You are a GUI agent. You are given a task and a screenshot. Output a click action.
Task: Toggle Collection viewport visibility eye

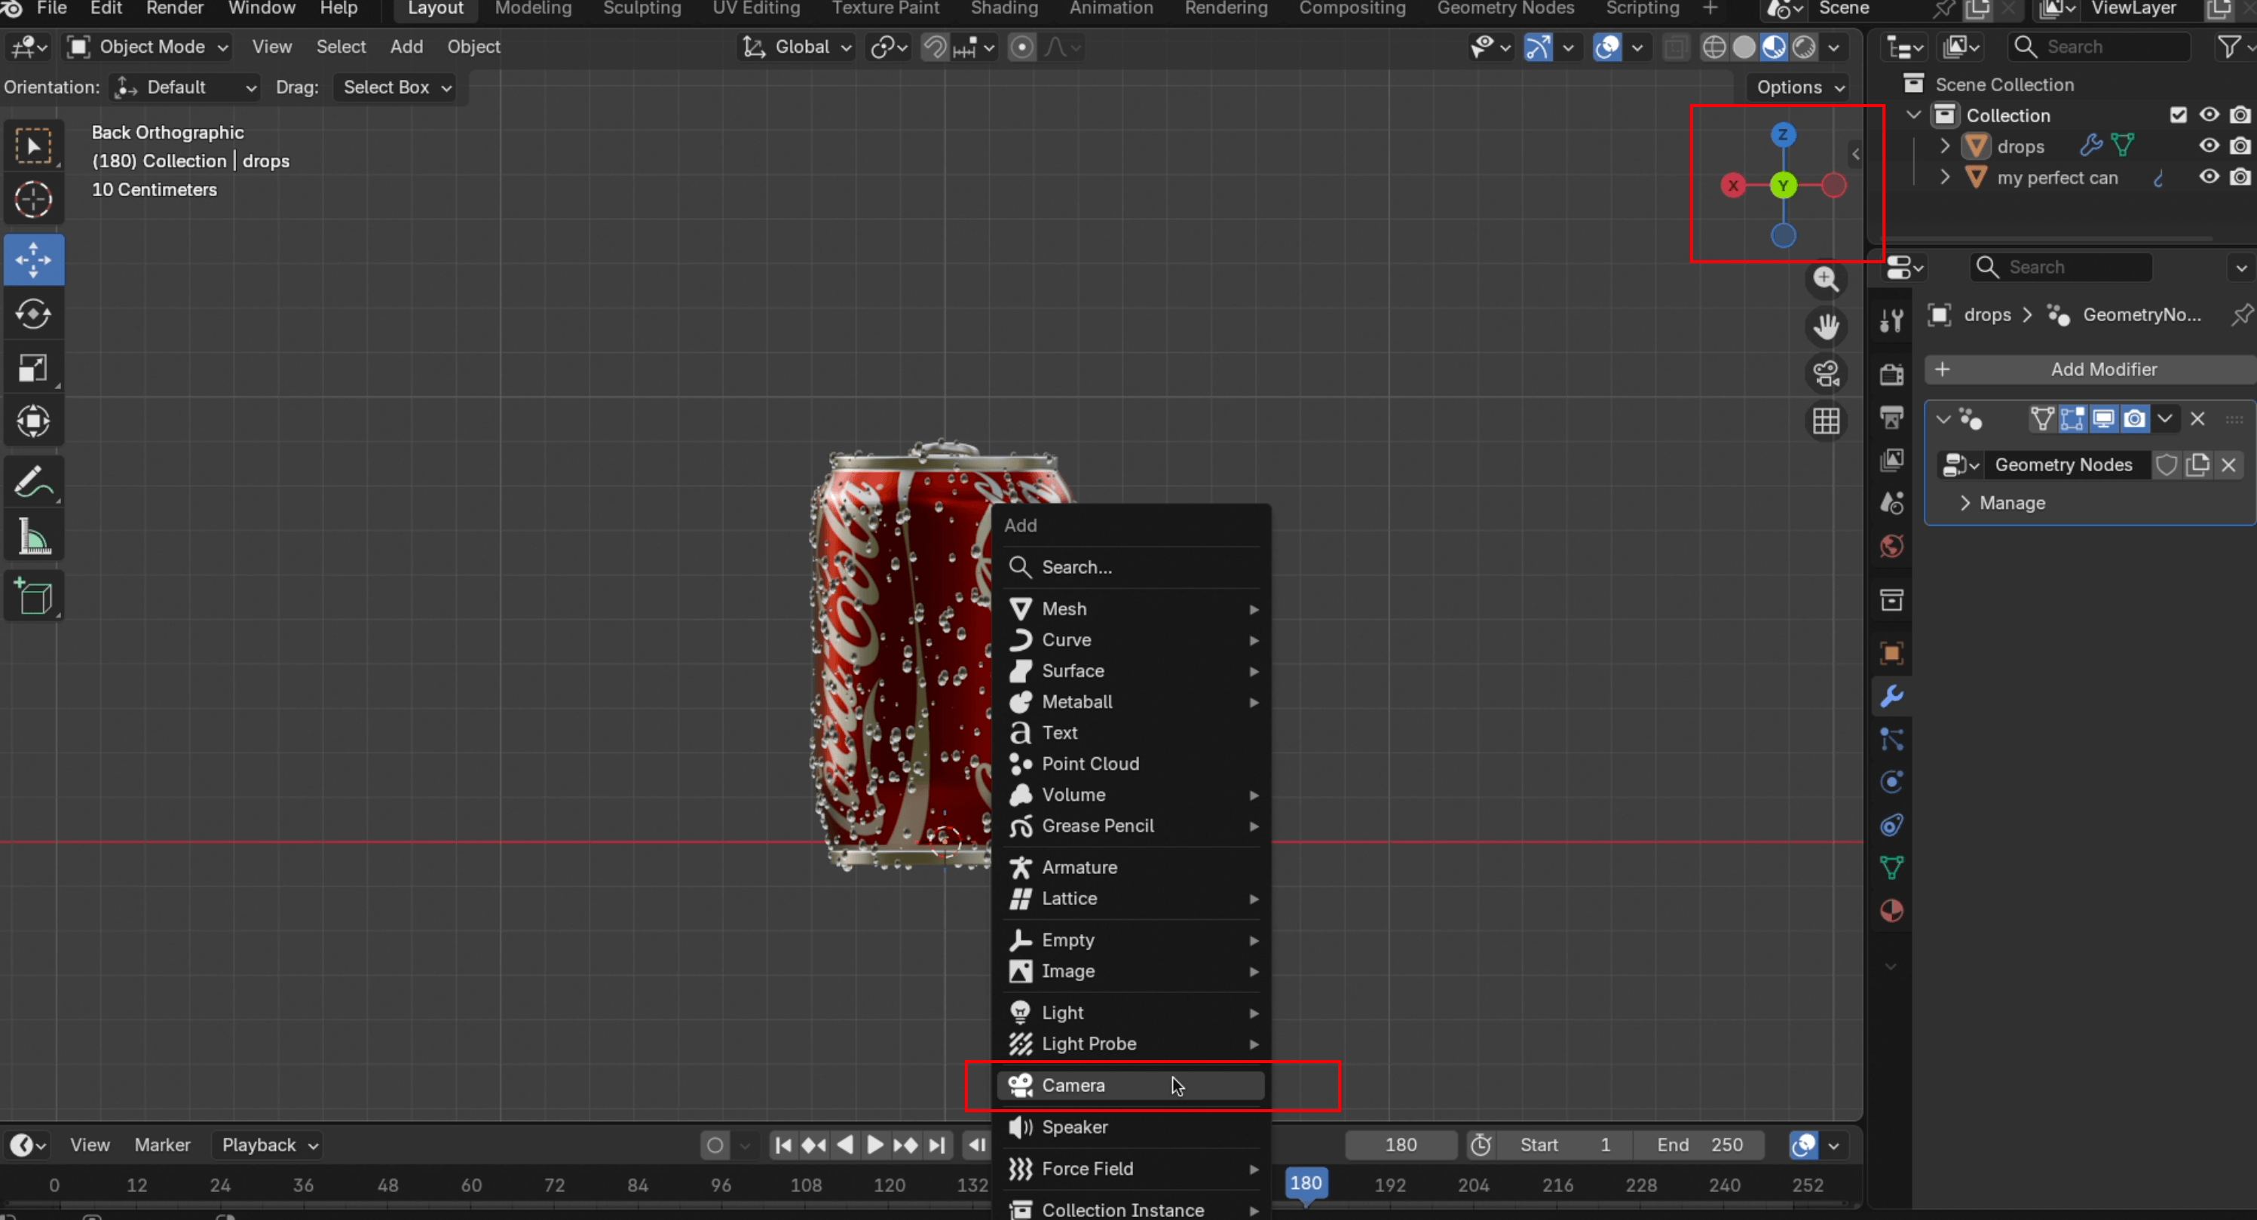click(x=2209, y=115)
